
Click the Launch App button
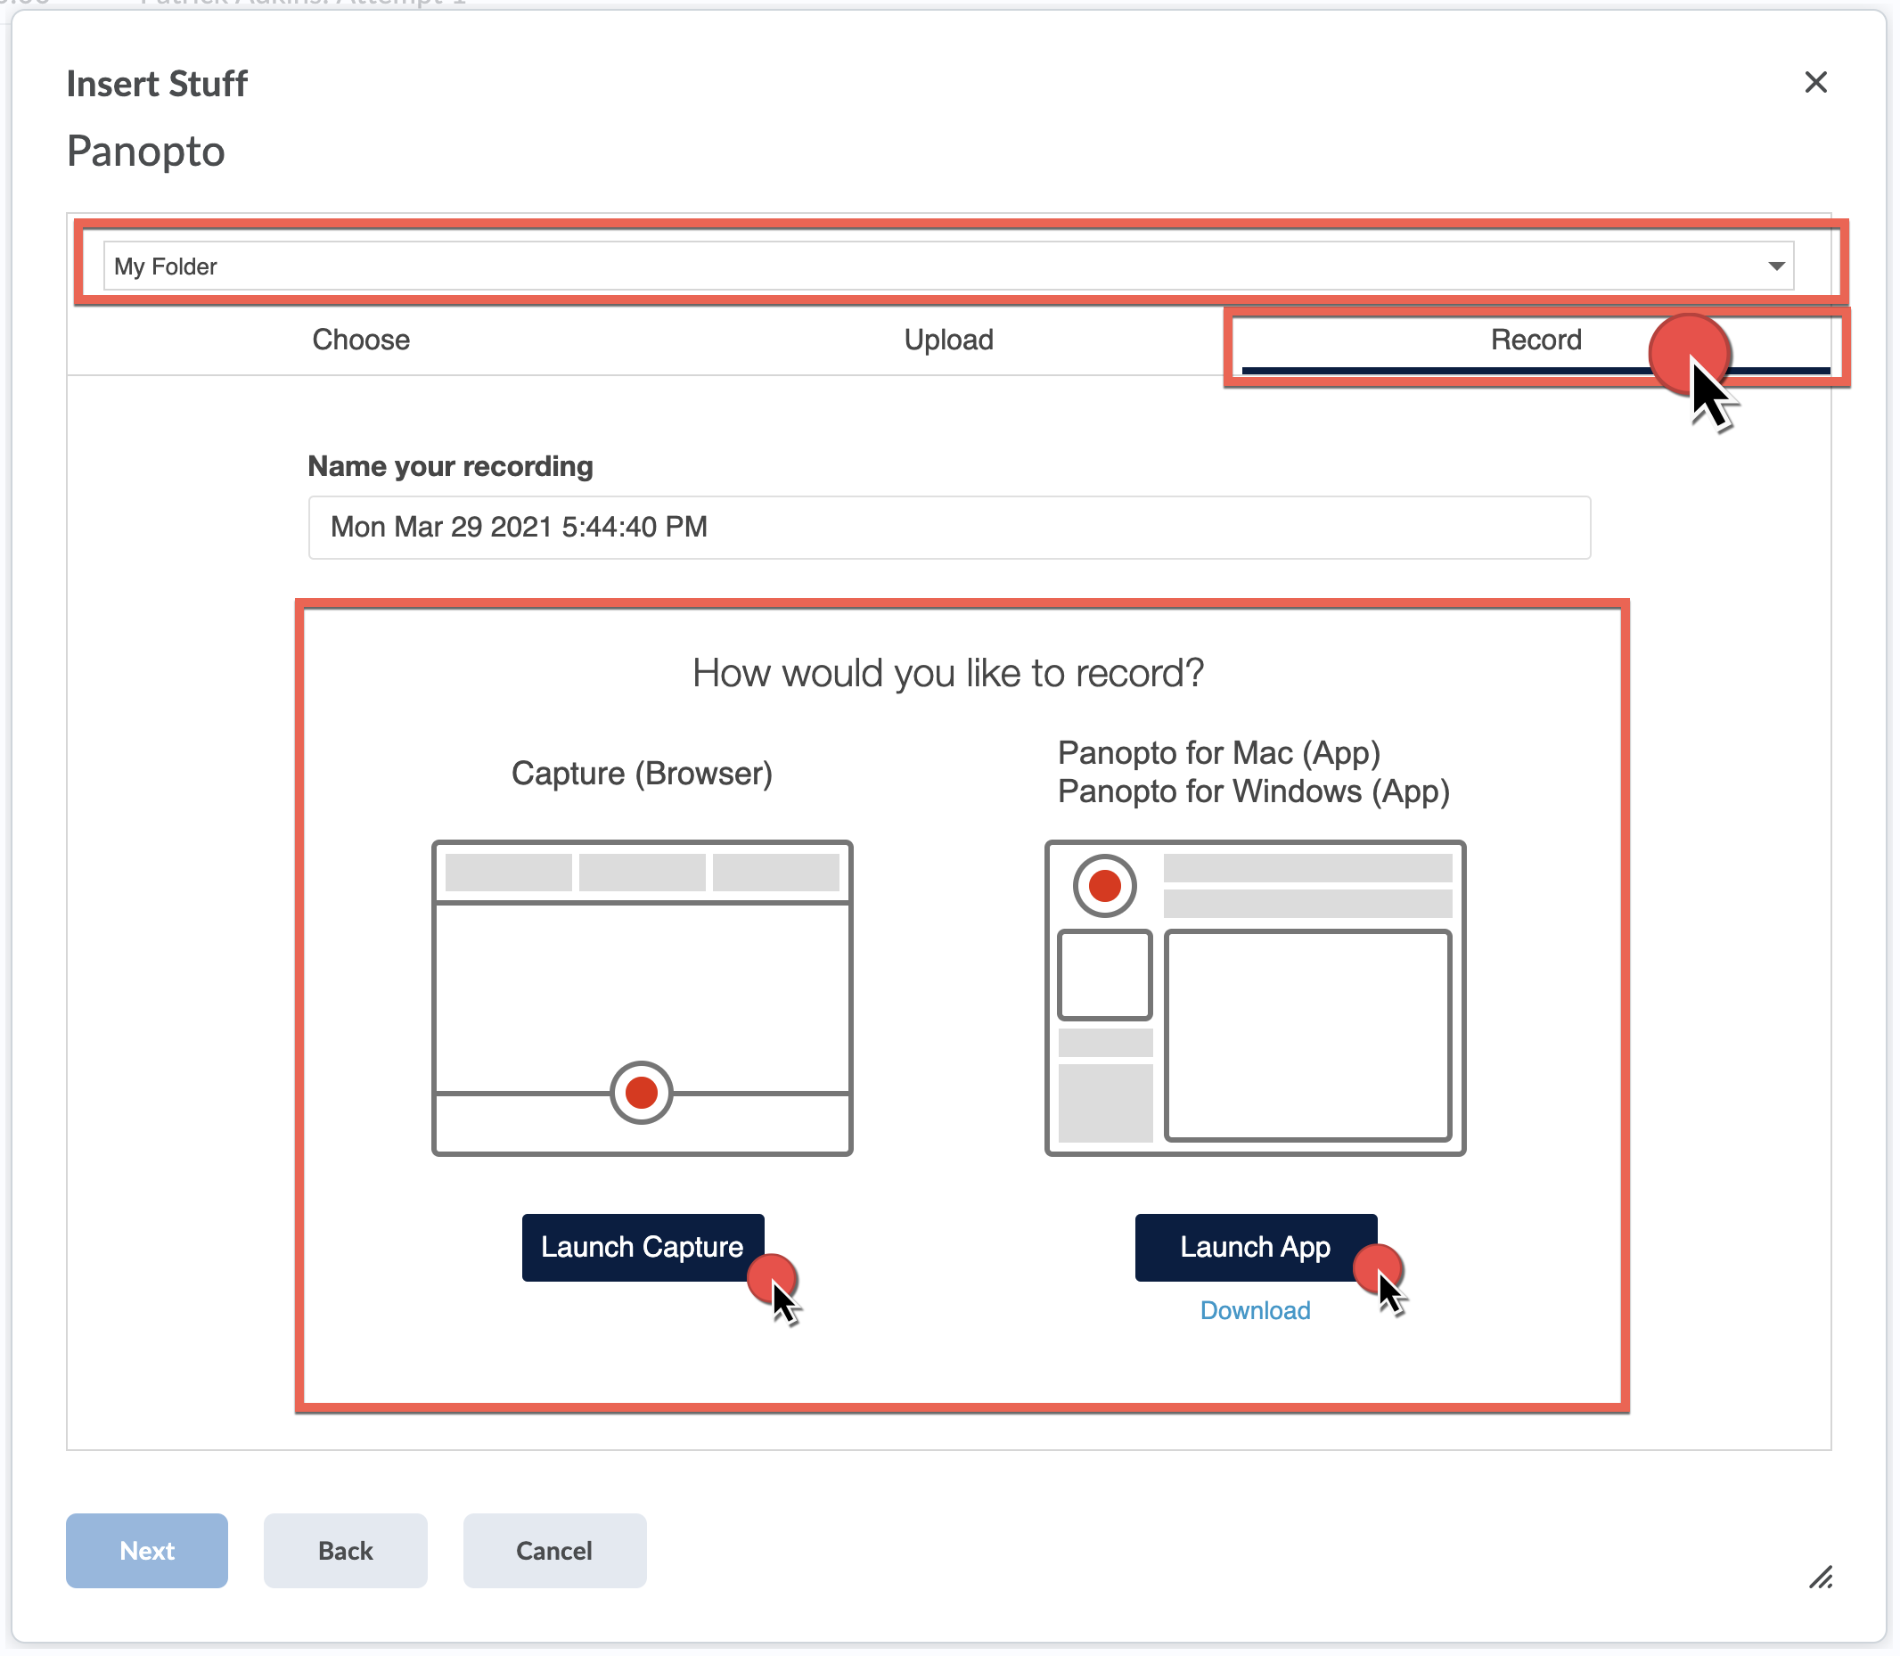tap(1254, 1247)
